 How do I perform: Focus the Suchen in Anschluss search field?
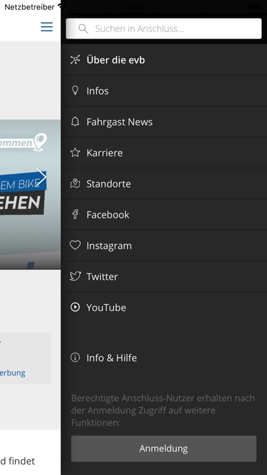[164, 28]
